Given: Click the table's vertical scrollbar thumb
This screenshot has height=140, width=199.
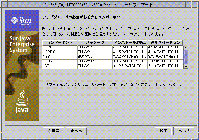Looking at the screenshot, I should pyautogui.click(x=186, y=57).
